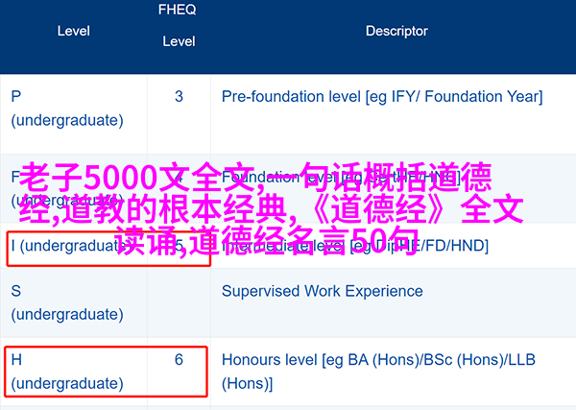The image size is (576, 410).
Task: Click the '(Hons)]' descriptor continuation line
Action: [x=248, y=384]
